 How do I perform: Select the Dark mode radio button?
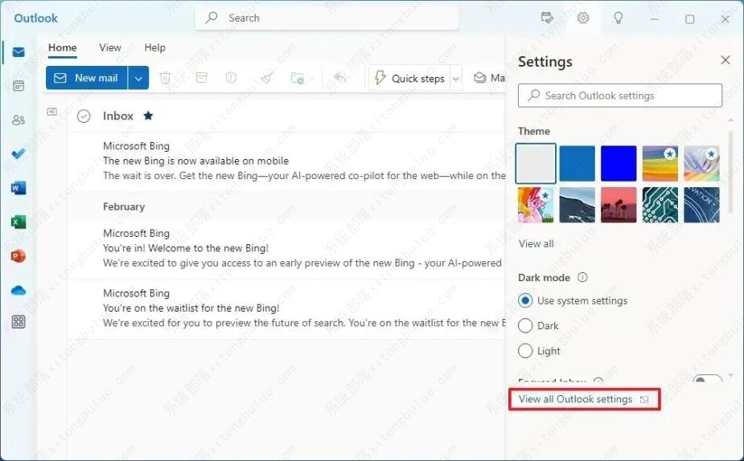525,325
